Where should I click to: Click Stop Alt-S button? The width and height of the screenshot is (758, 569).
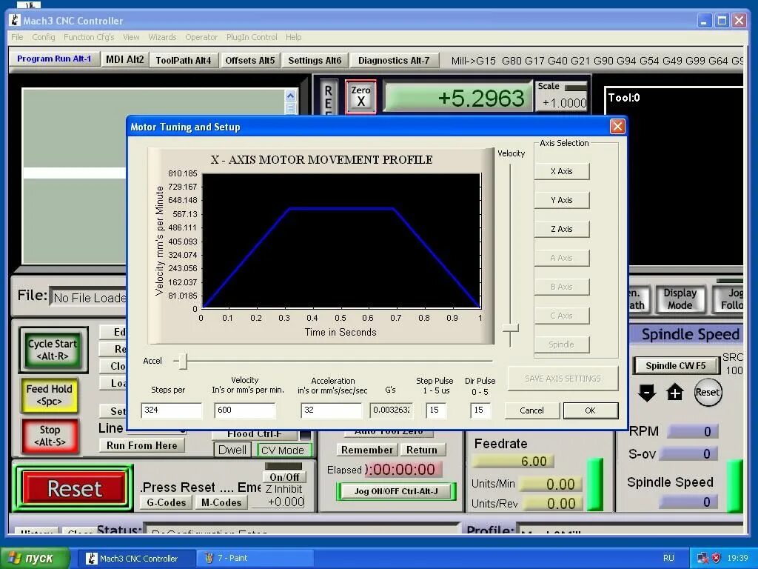50,436
